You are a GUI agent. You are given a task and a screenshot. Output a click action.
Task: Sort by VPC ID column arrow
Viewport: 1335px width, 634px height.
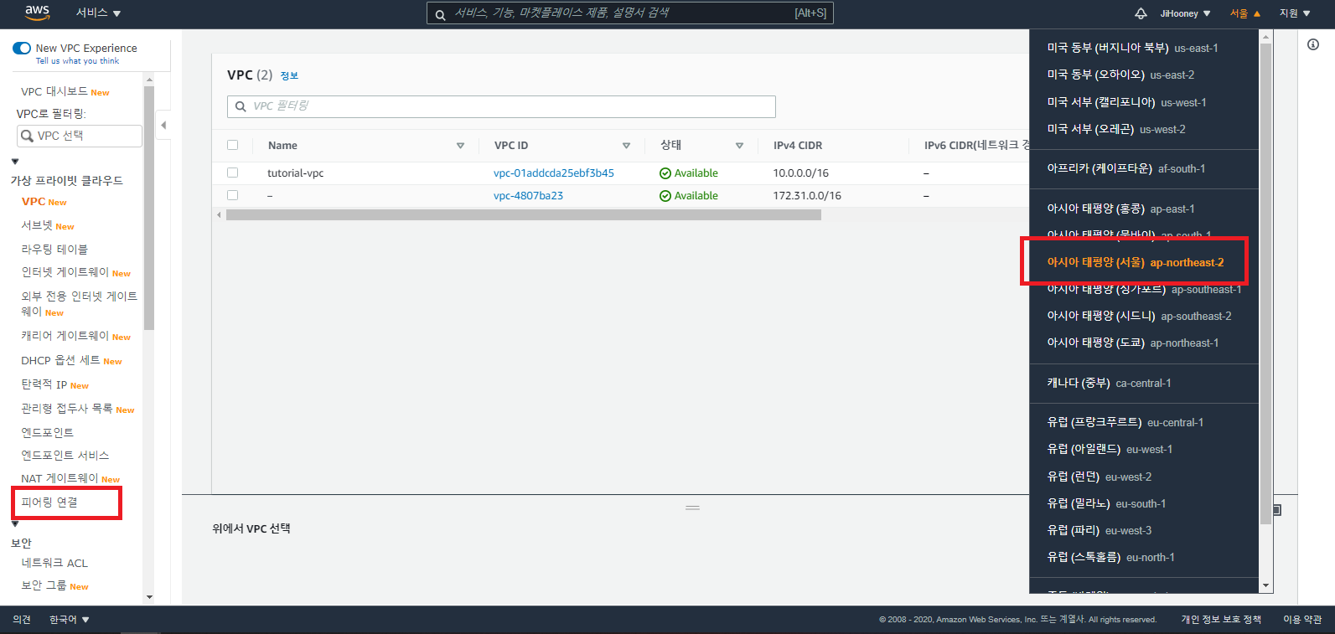(x=626, y=146)
